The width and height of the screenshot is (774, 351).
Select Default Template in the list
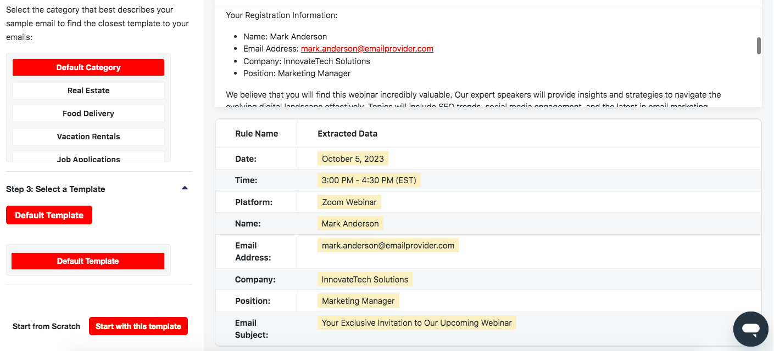(x=88, y=261)
